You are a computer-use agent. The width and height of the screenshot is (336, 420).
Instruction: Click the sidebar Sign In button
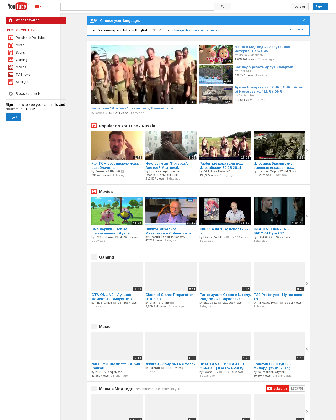(13, 117)
